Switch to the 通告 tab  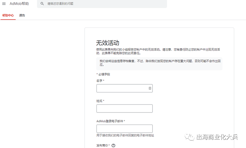(22, 15)
